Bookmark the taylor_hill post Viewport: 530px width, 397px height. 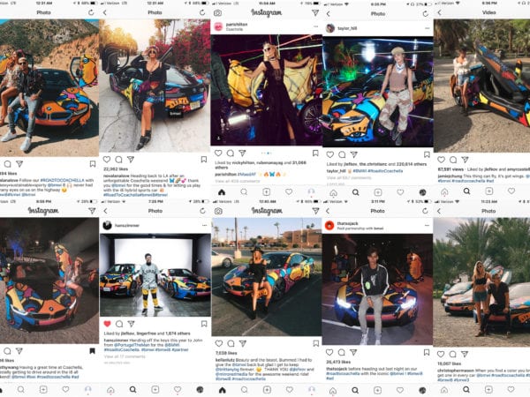[x=427, y=154]
